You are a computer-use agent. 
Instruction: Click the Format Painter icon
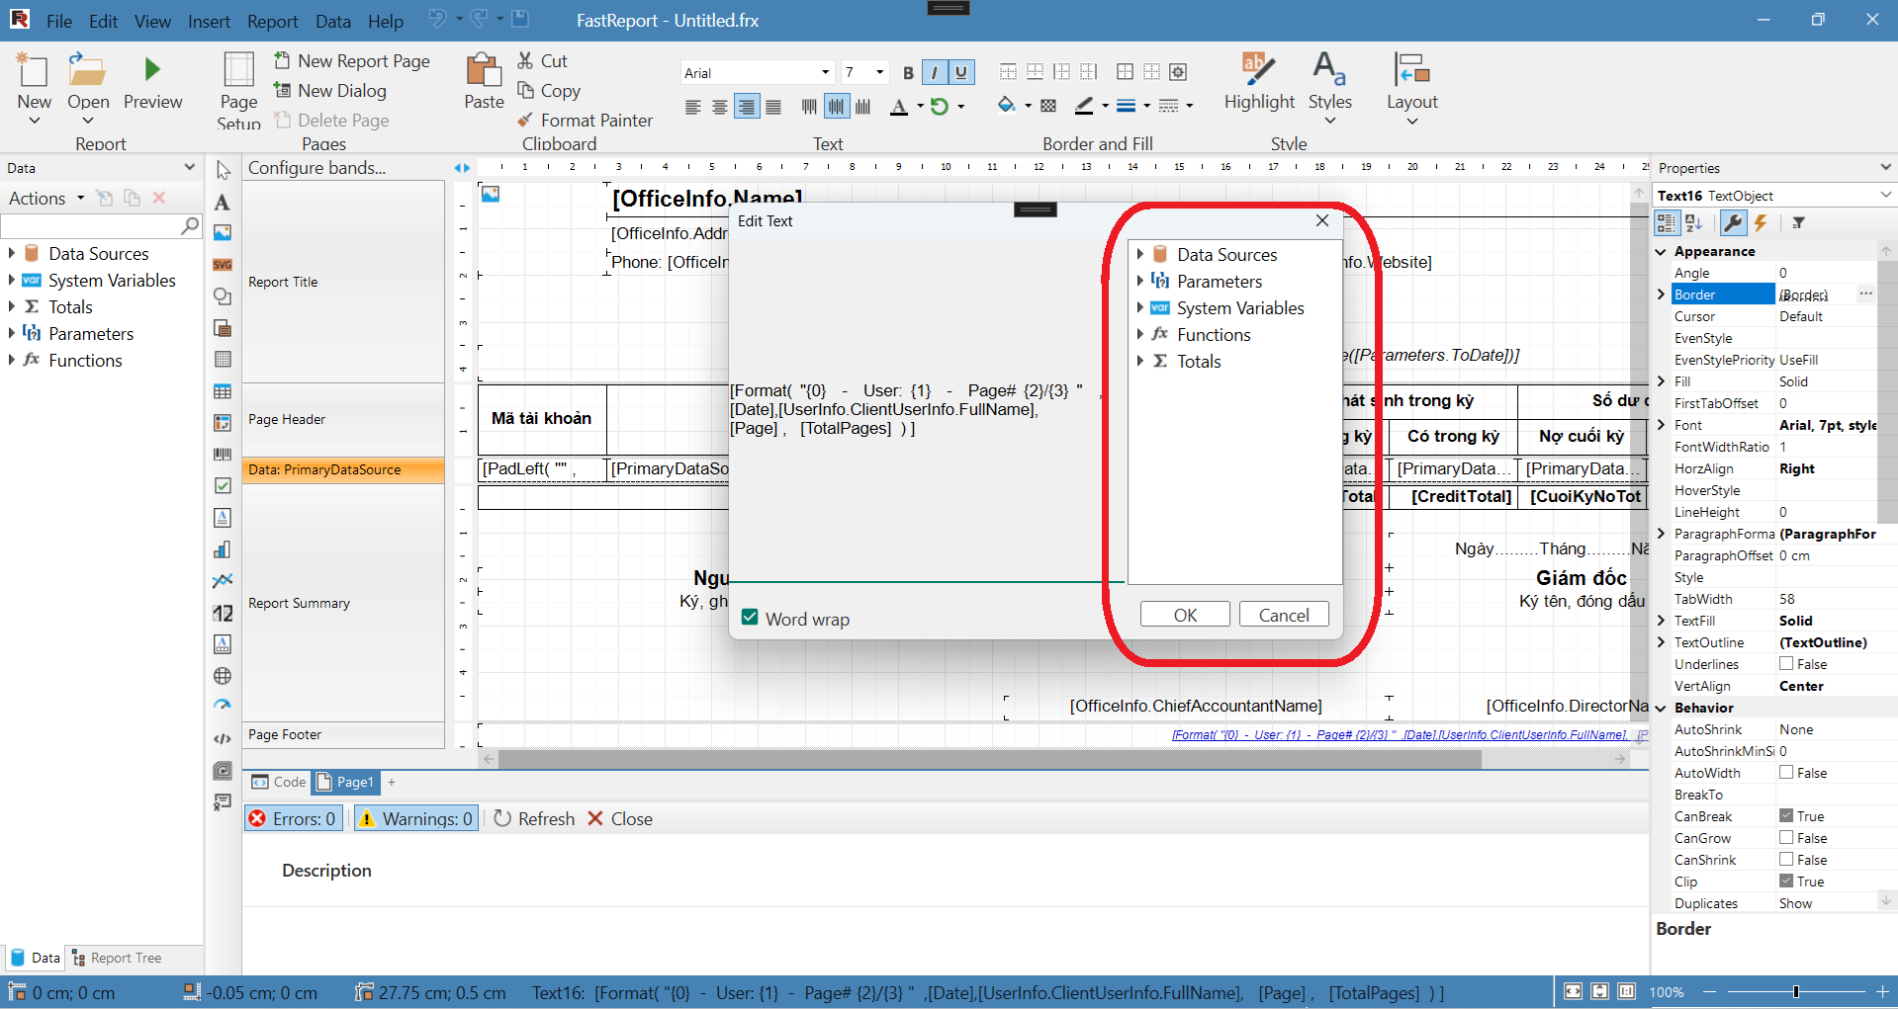click(x=525, y=121)
